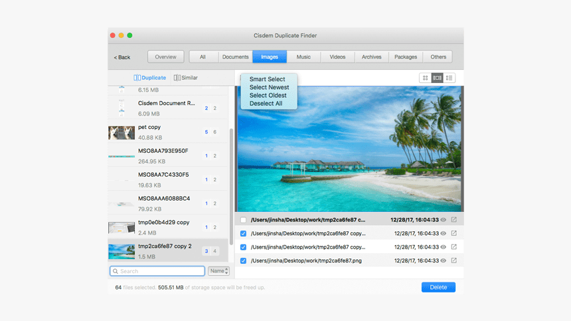This screenshot has width=571, height=321.
Task: Switch to list view icon
Action: (x=449, y=78)
